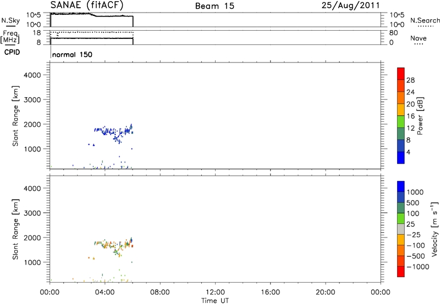
Task: Click the -500 label on velocity colorbar
Action: [x=416, y=256]
